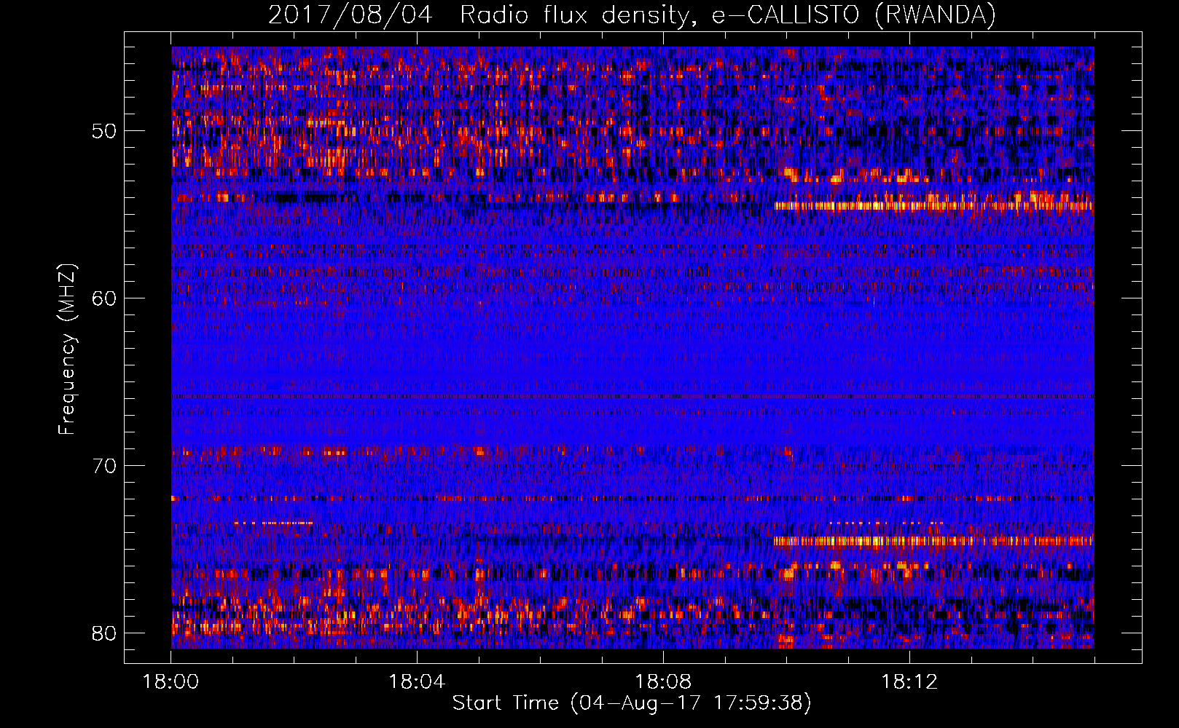
Task: Click the plot title mentioning e-CALLISTO (RWANDA)
Action: pos(632,15)
